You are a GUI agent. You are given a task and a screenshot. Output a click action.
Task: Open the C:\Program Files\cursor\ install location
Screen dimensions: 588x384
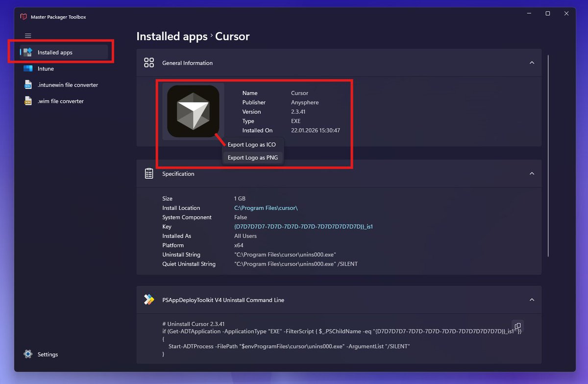point(266,208)
